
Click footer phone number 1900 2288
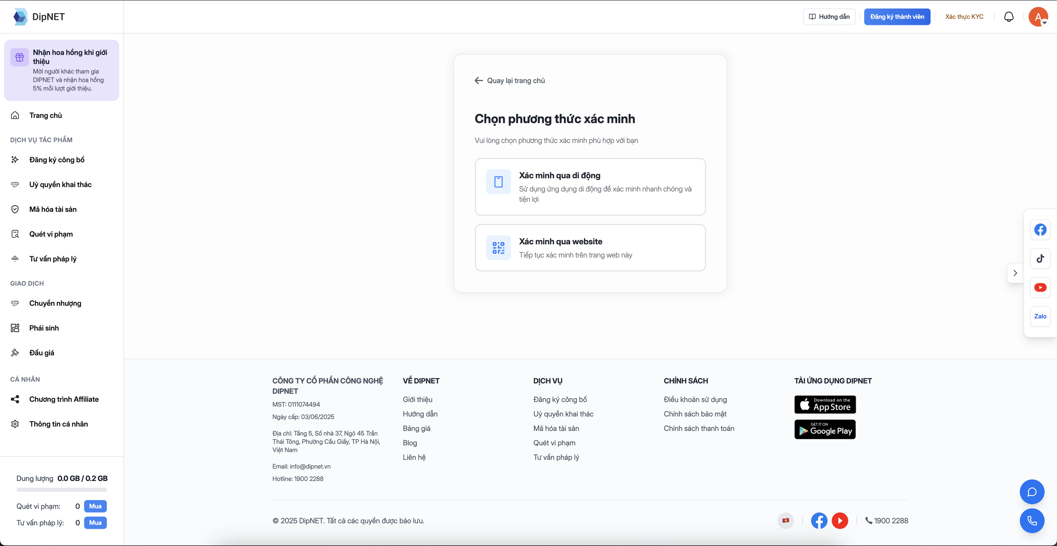(887, 520)
